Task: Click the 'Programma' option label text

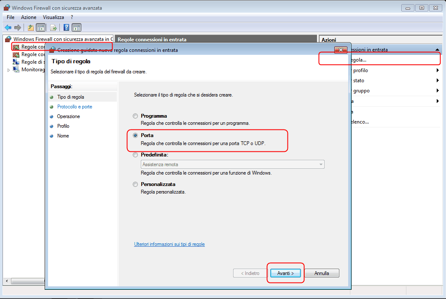Action: 154,116
